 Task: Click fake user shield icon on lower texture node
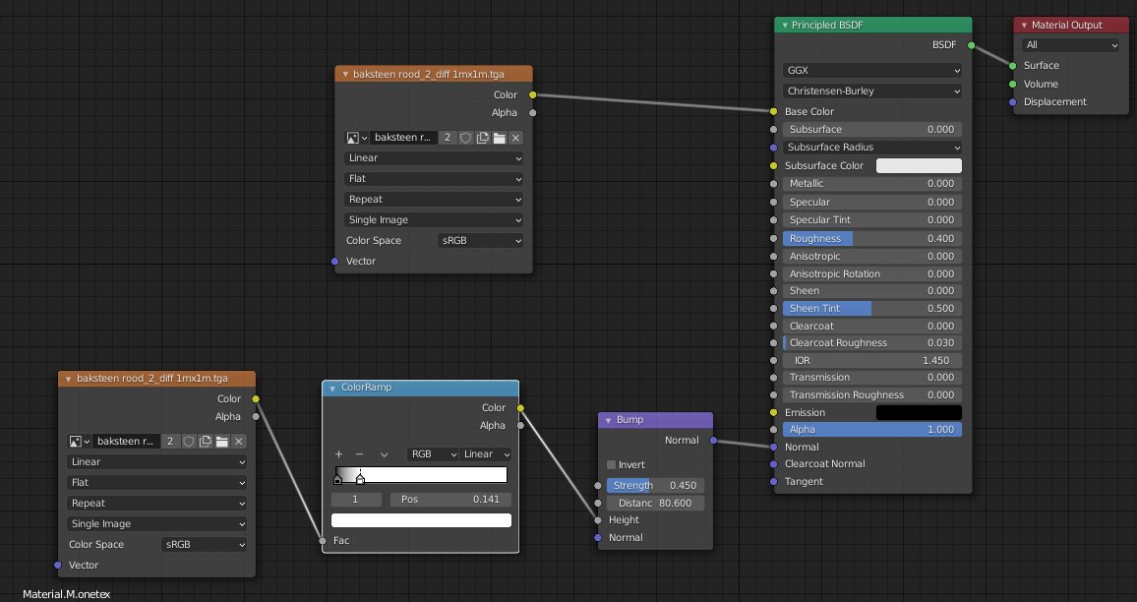[189, 441]
